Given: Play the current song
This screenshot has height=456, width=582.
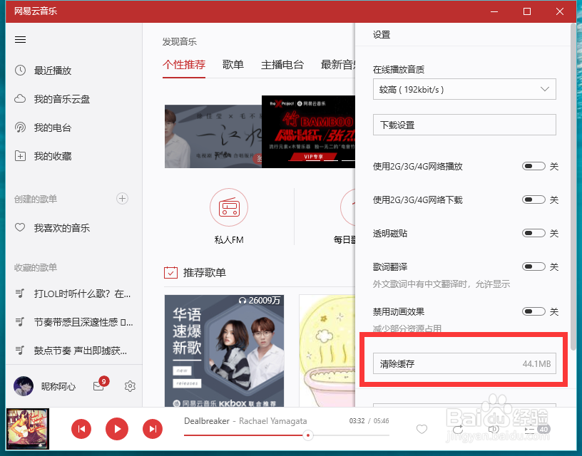Looking at the screenshot, I should [x=117, y=429].
